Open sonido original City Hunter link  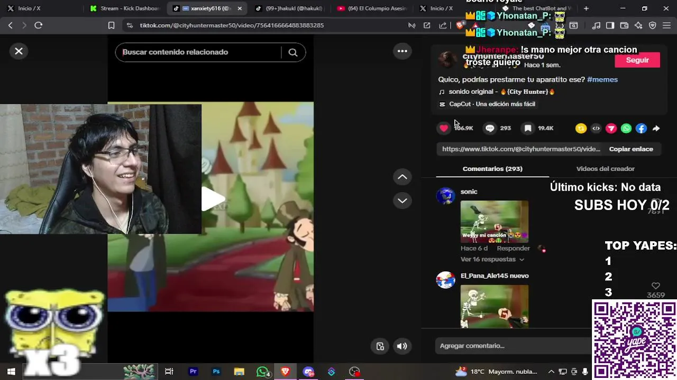coord(497,92)
